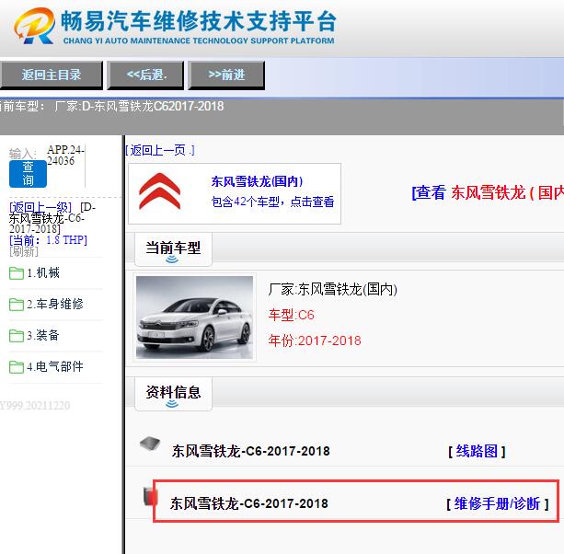Click gray book icon beside 线路图 row

coord(150,444)
